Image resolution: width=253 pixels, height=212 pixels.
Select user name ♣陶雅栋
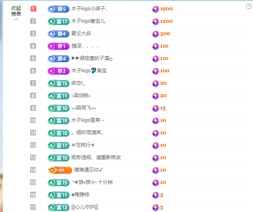click(x=80, y=195)
